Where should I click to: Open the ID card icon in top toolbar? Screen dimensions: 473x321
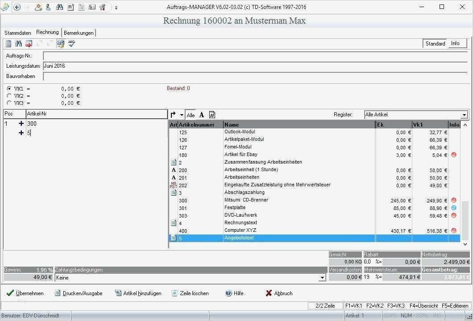[x=92, y=7]
